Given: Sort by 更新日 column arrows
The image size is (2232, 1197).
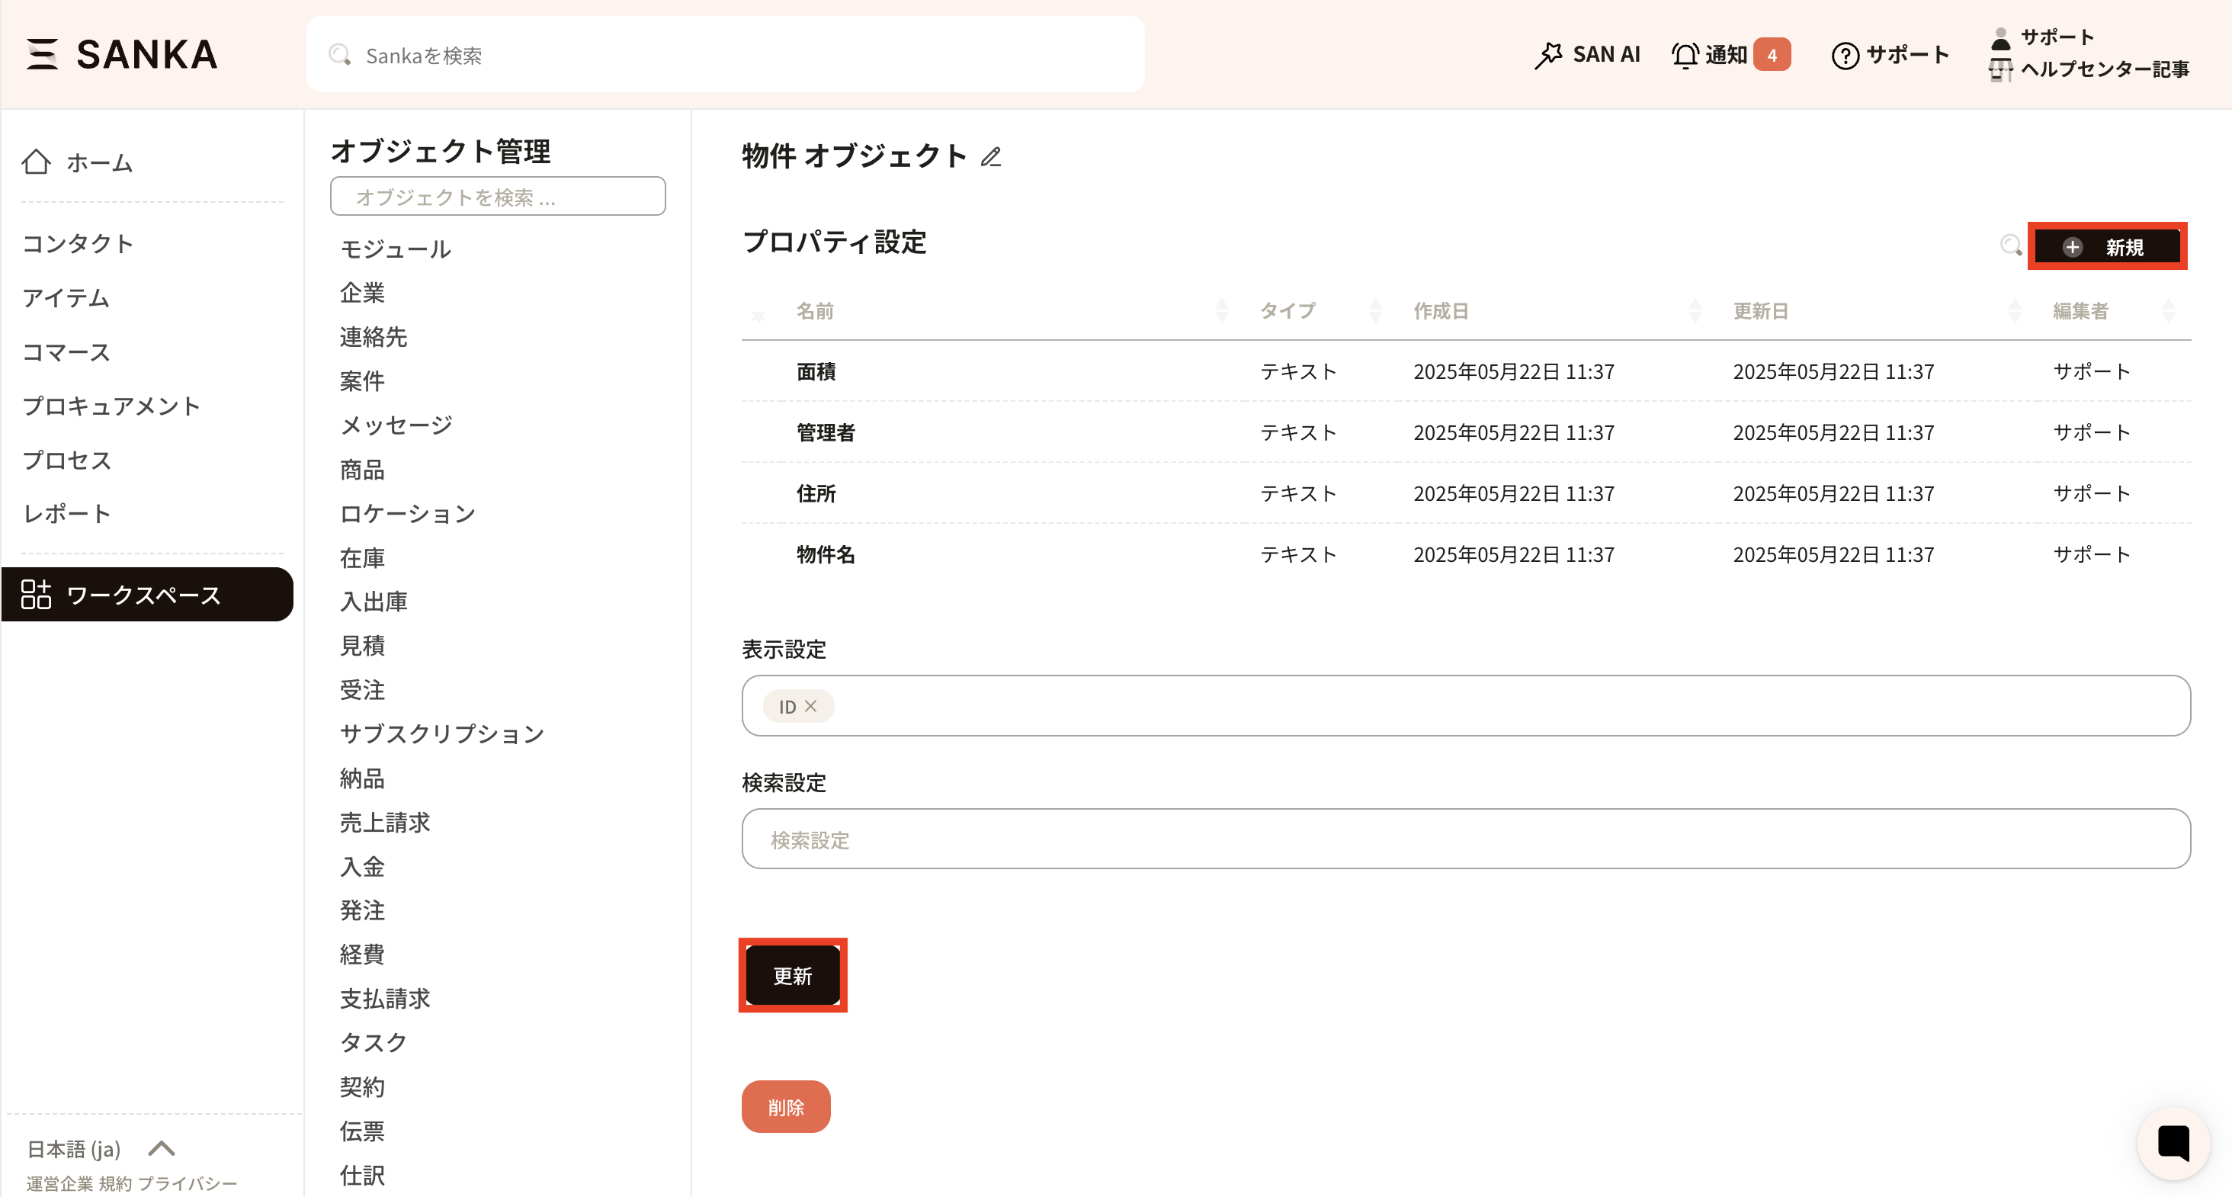Looking at the screenshot, I should point(2015,311).
